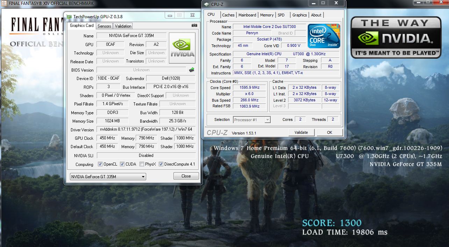Viewport: 449px width, 247px height.
Task: Click the SCORE: 1300 benchmark result
Action: [x=332, y=223]
